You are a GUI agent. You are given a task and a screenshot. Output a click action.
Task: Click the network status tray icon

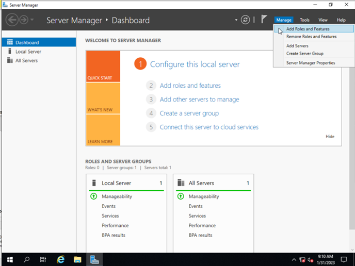(x=302, y=260)
